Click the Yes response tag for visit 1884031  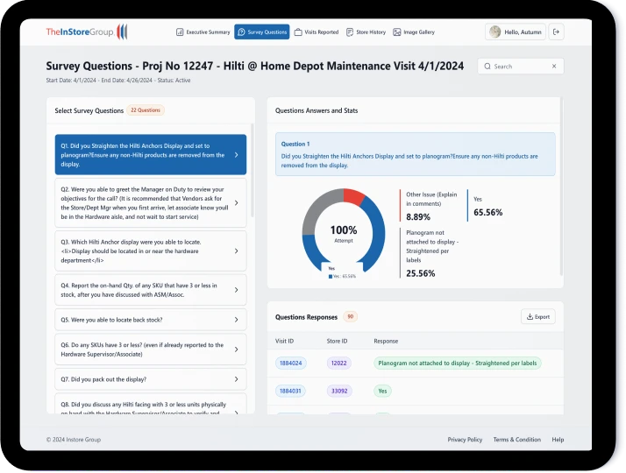coord(382,391)
